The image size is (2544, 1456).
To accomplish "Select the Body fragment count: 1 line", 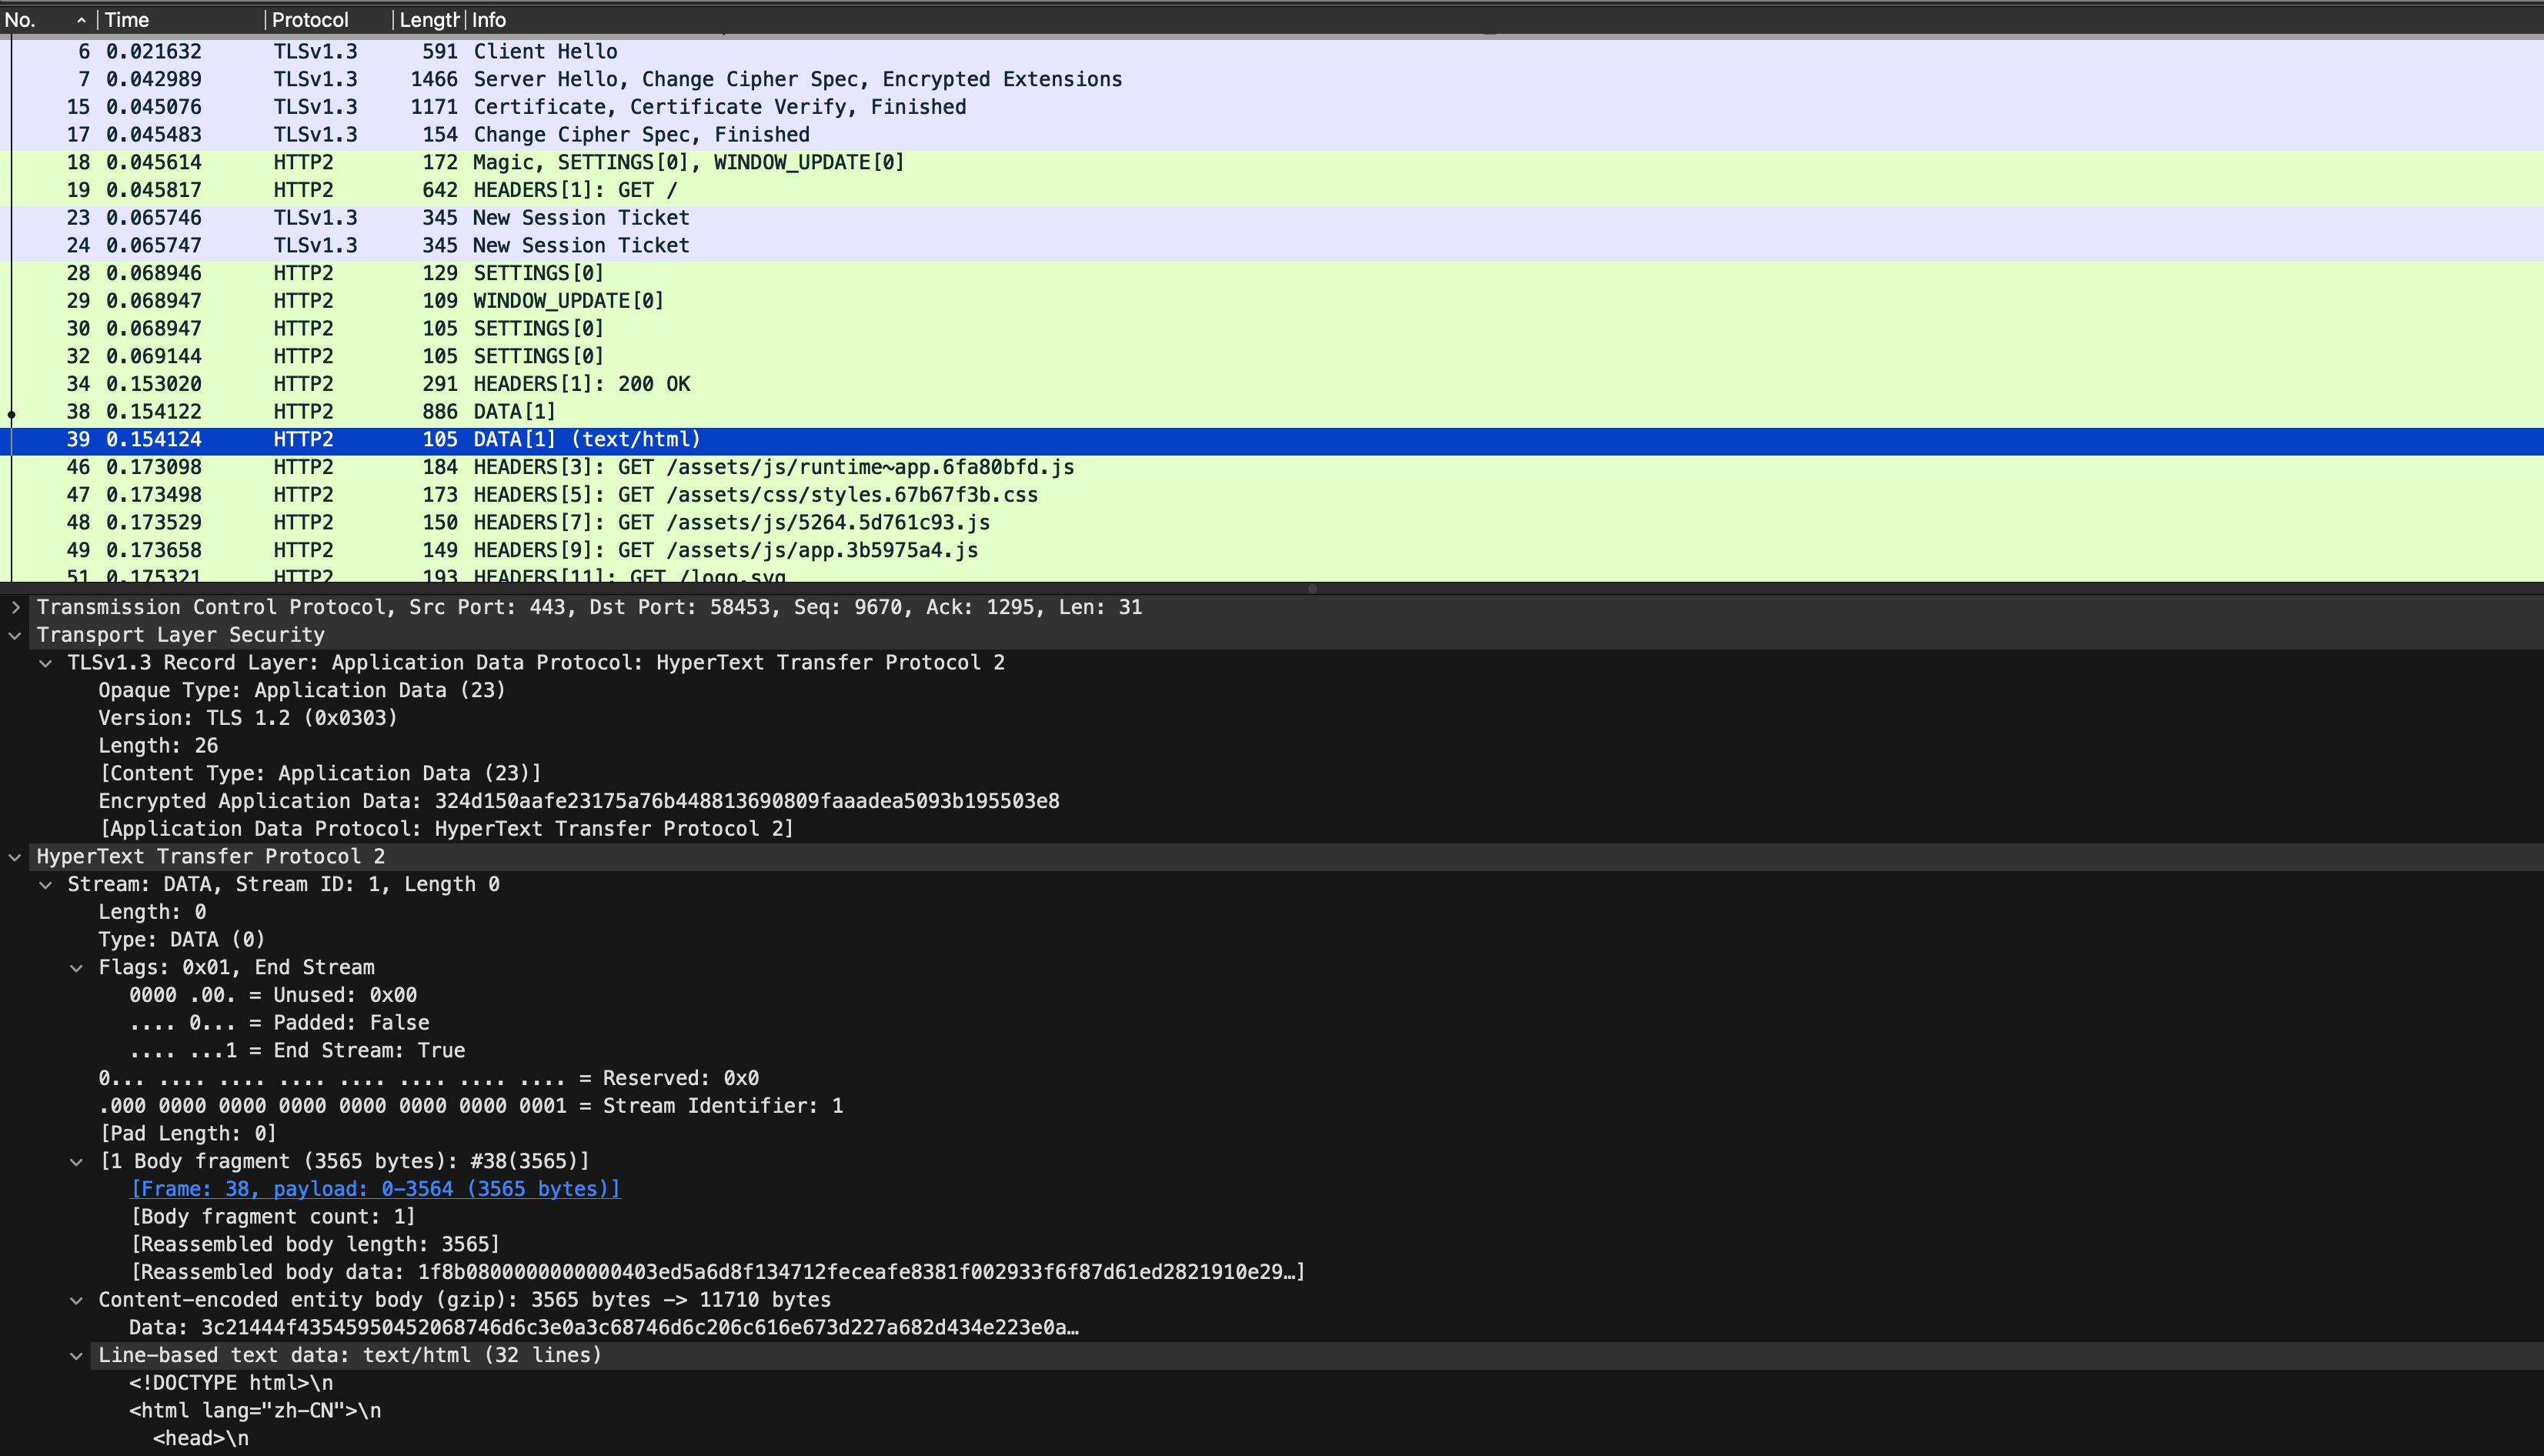I will pyautogui.click(x=273, y=1217).
